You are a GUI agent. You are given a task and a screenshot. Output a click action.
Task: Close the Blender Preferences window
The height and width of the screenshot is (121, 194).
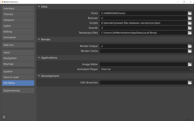point(191,2)
